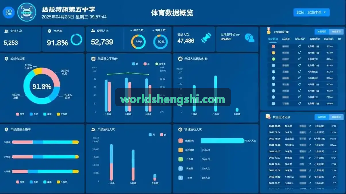Click the icon next to 年级人均运动时长

tap(180, 59)
